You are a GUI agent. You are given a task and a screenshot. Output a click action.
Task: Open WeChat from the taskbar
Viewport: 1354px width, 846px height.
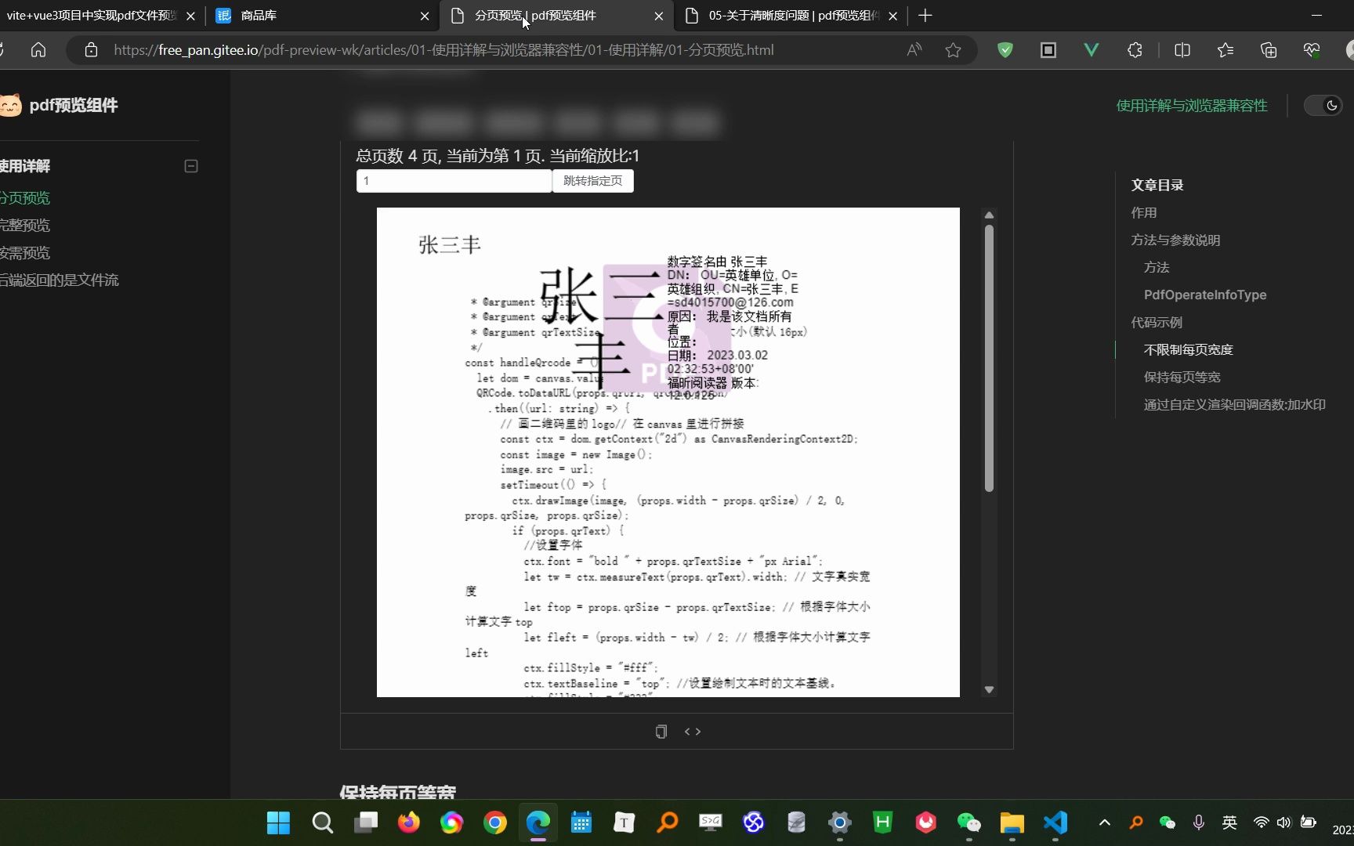point(968,822)
